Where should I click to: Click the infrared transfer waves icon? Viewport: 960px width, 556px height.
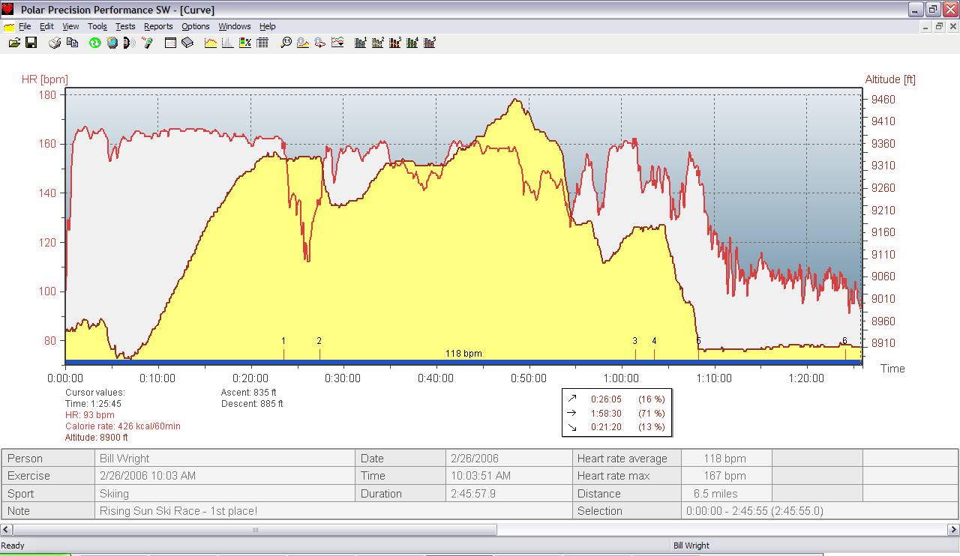click(x=129, y=43)
